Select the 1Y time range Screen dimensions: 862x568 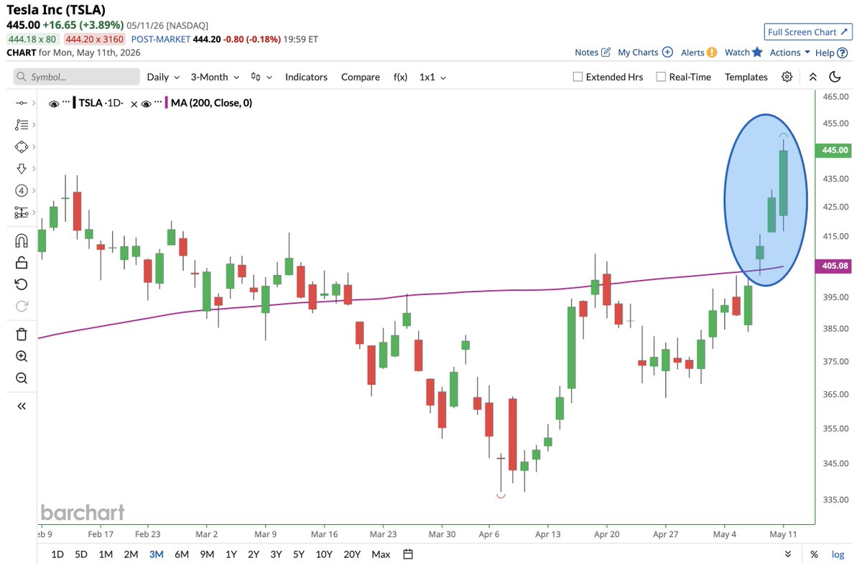tap(231, 554)
